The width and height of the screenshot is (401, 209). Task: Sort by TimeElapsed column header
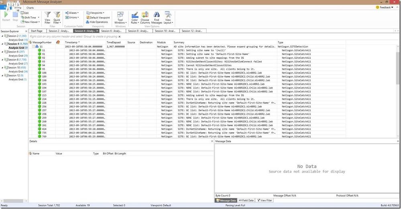pos(114,42)
